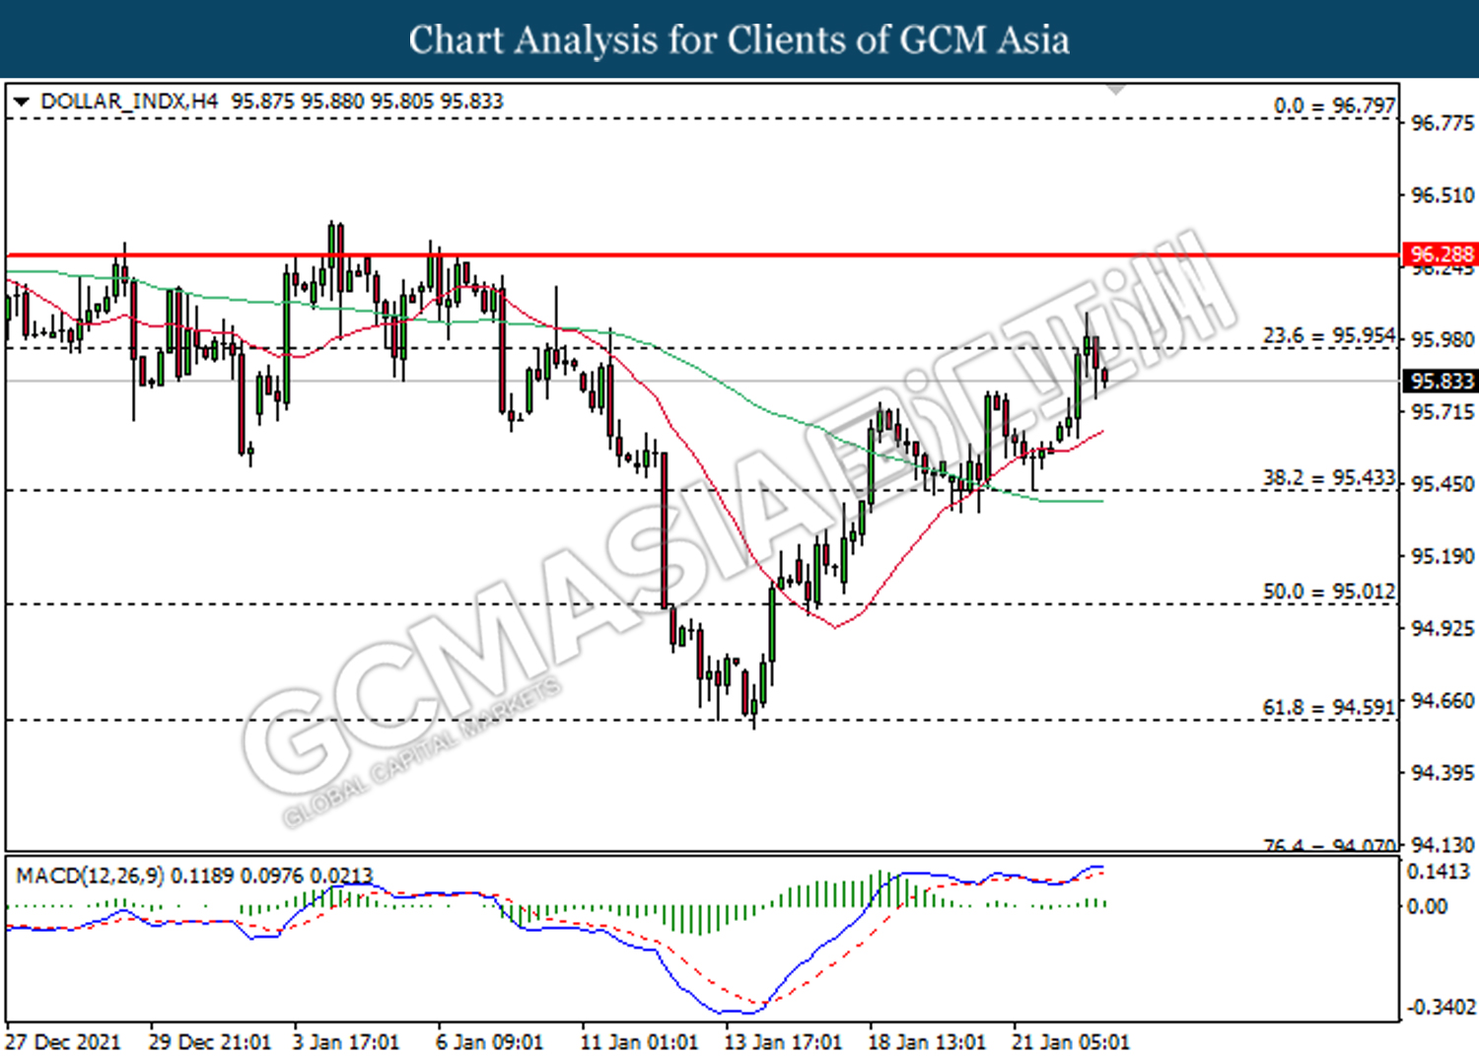Click the 27 Dec 2021 date label
Viewport: 1479px width, 1056px height.
[x=63, y=1042]
